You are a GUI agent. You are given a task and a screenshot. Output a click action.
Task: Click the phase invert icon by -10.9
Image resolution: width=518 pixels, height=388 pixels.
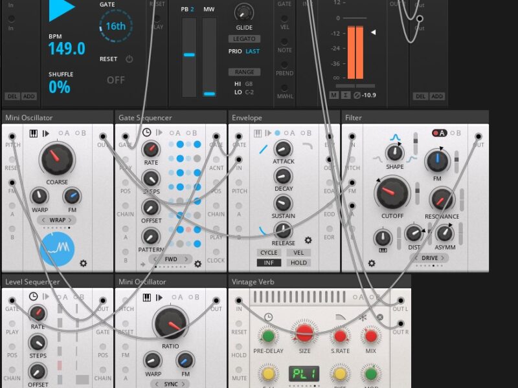click(x=357, y=95)
